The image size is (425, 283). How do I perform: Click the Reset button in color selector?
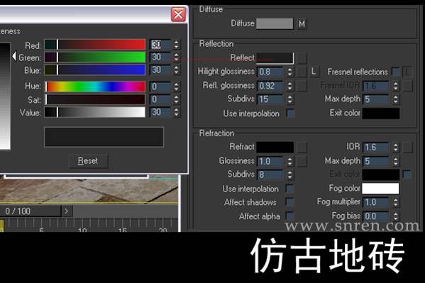[88, 161]
